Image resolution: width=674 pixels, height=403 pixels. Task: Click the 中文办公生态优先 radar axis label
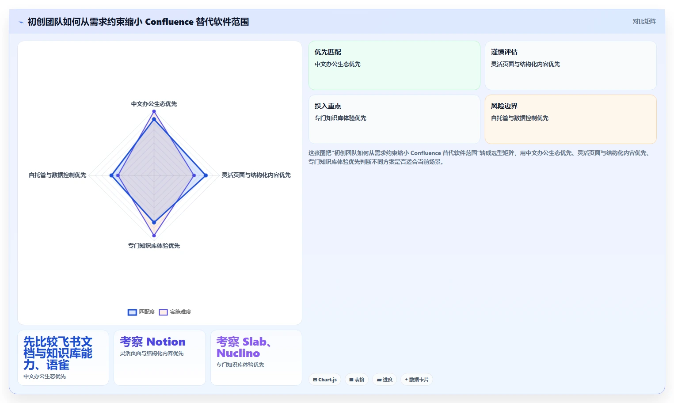154,104
